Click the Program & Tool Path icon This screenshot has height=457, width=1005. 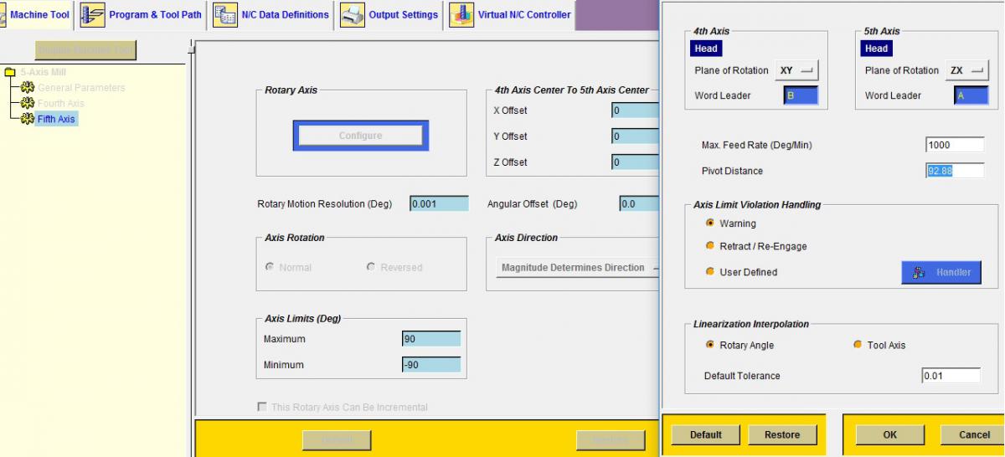(x=92, y=15)
